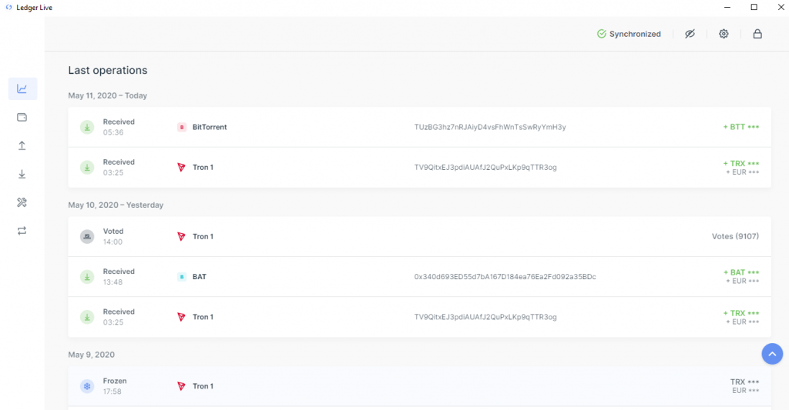
Task: Open the Accounts wallet icon in sidebar
Action: click(x=22, y=117)
